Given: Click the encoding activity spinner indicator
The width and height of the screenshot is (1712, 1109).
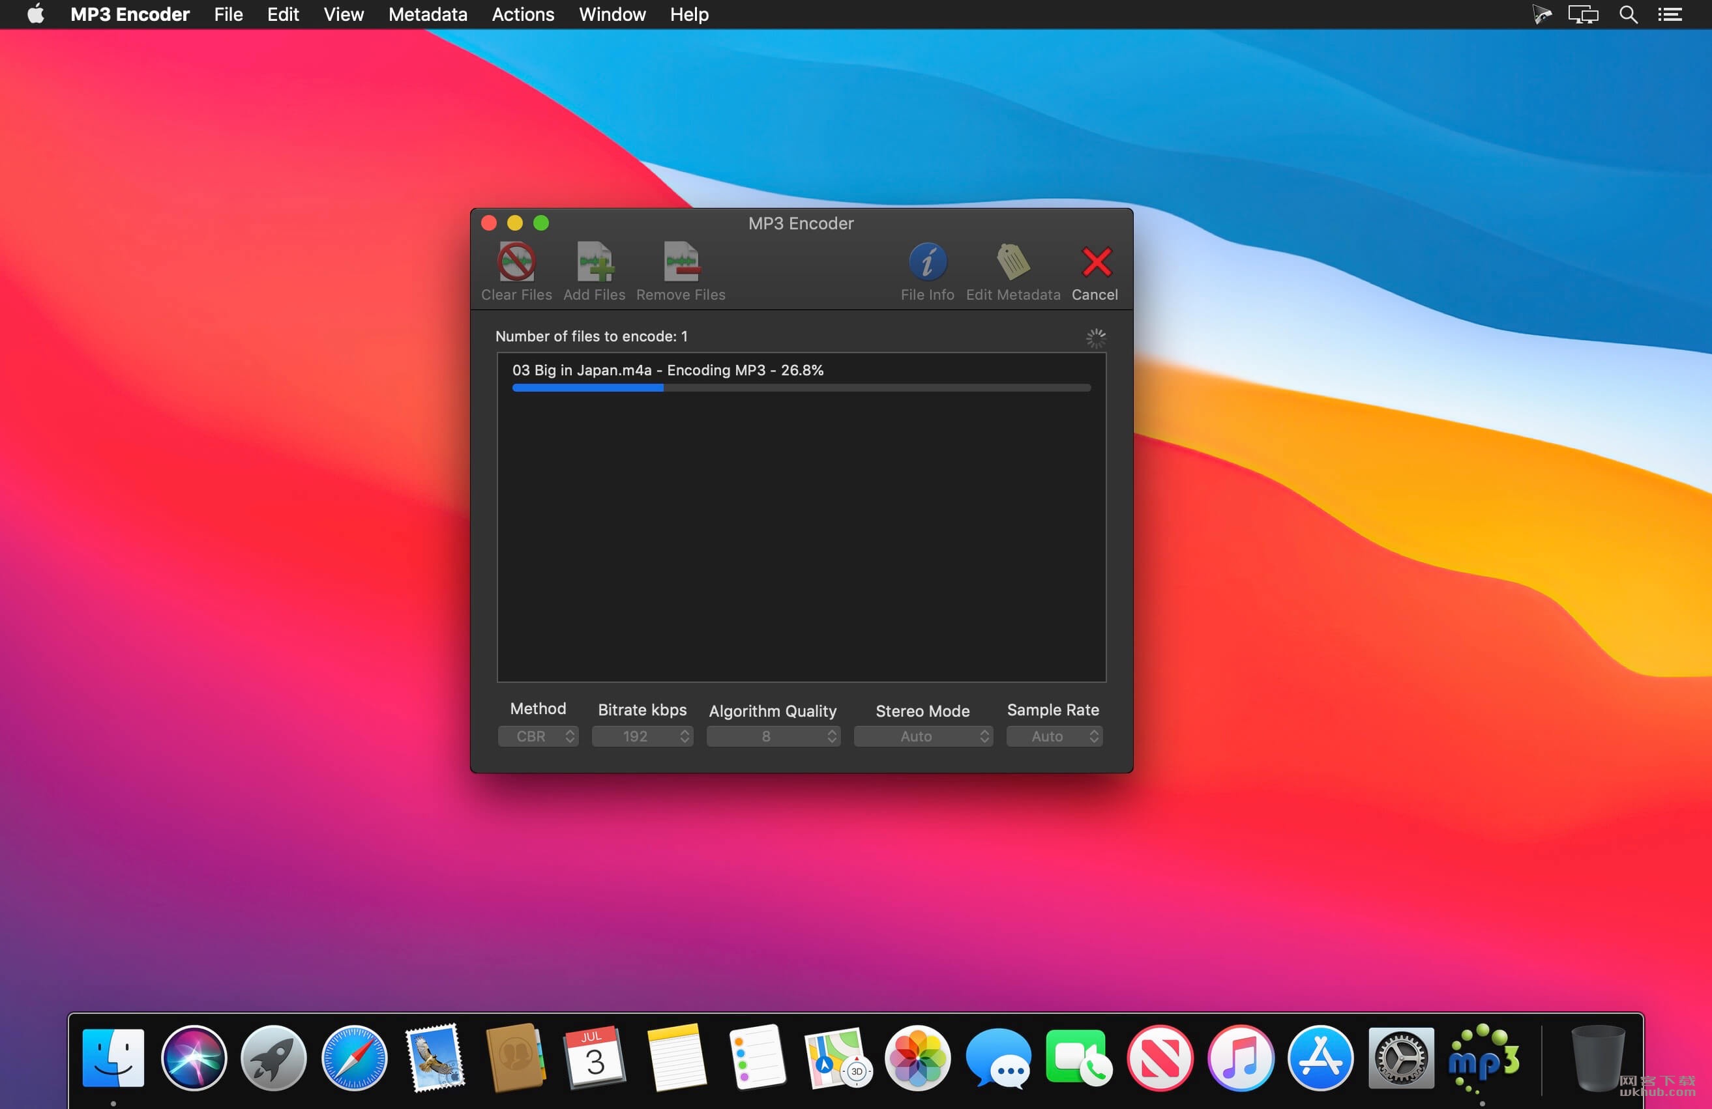Looking at the screenshot, I should point(1095,339).
